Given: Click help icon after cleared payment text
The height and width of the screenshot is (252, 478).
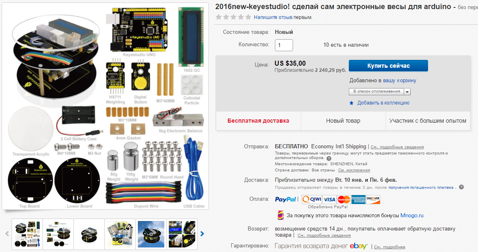Looking at the screenshot, I should [x=461, y=187].
